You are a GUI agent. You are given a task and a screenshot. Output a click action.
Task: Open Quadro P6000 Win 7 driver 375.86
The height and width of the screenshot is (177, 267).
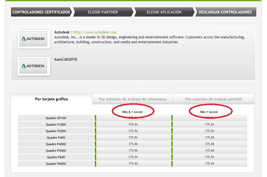pyautogui.click(x=209, y=164)
